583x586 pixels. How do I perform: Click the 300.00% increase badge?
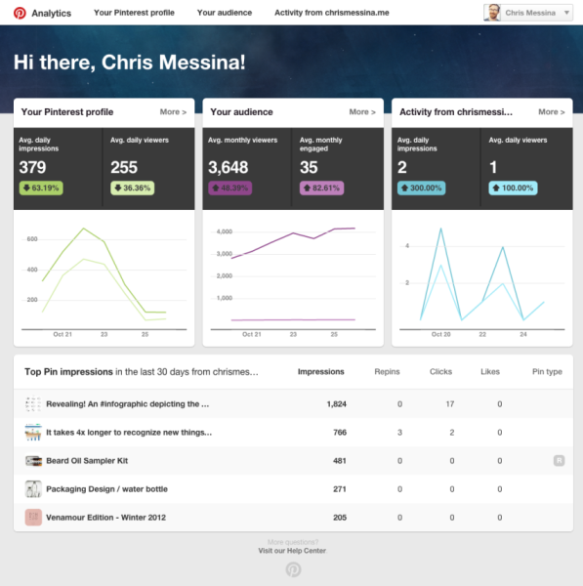(421, 188)
